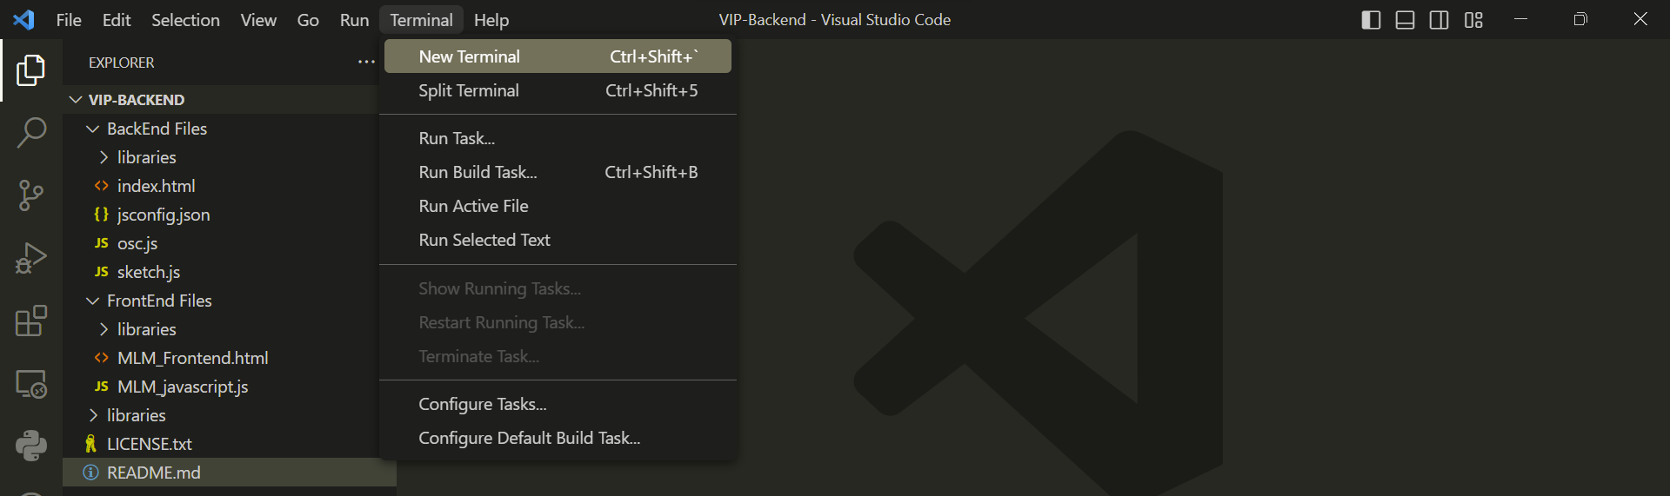
Task: Toggle bottom panel visibility
Action: [x=1405, y=19]
